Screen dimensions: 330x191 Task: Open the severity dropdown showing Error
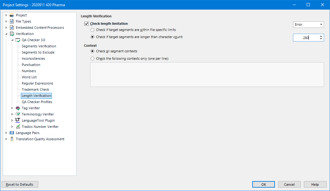308,24
